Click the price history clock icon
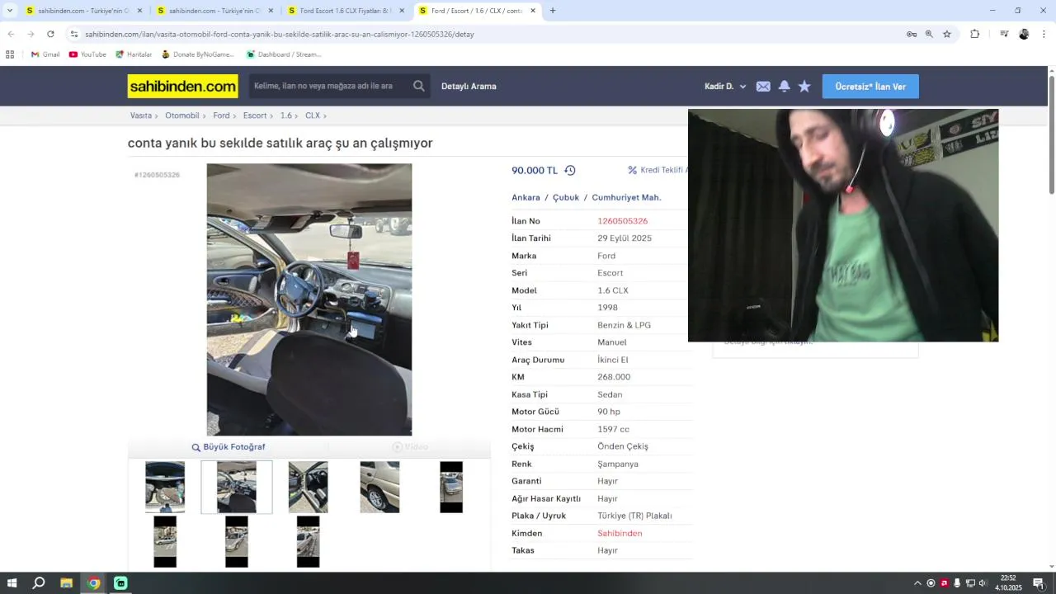 (570, 170)
